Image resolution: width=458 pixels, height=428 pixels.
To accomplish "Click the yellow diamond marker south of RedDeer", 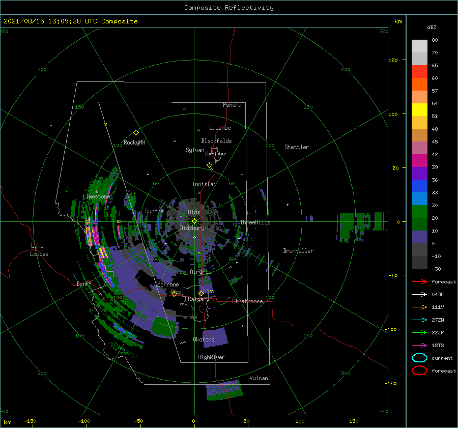I will (x=209, y=165).
